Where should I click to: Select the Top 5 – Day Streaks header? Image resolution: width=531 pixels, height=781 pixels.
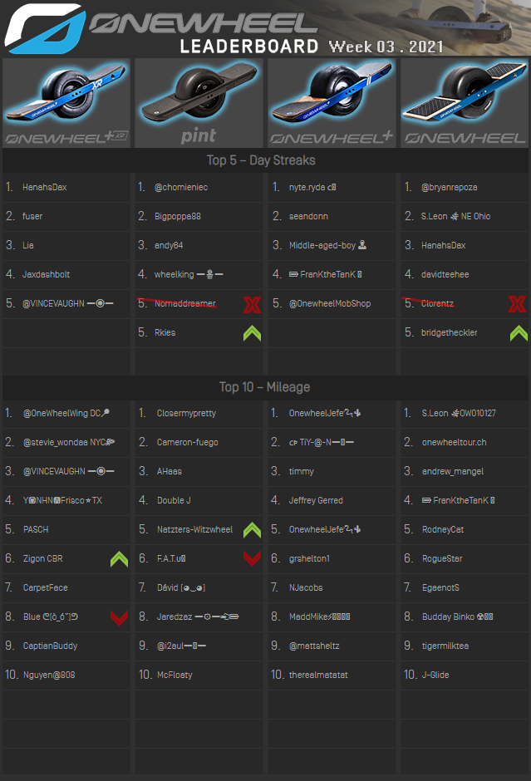click(x=261, y=160)
